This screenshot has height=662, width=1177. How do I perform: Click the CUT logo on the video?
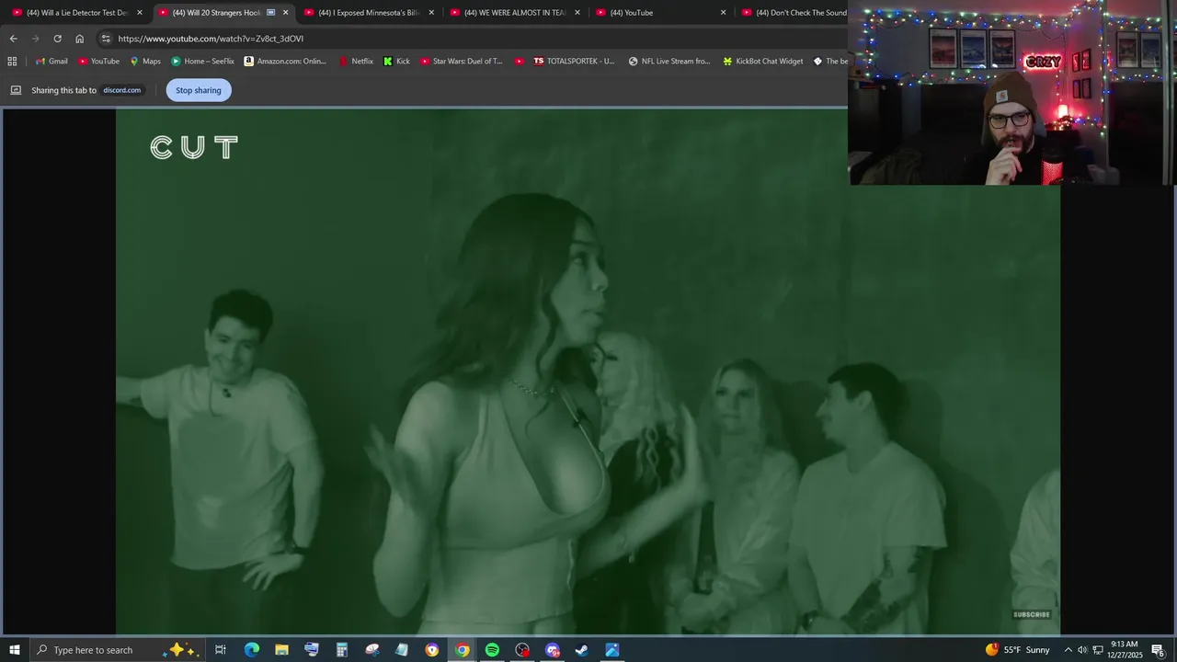(194, 147)
